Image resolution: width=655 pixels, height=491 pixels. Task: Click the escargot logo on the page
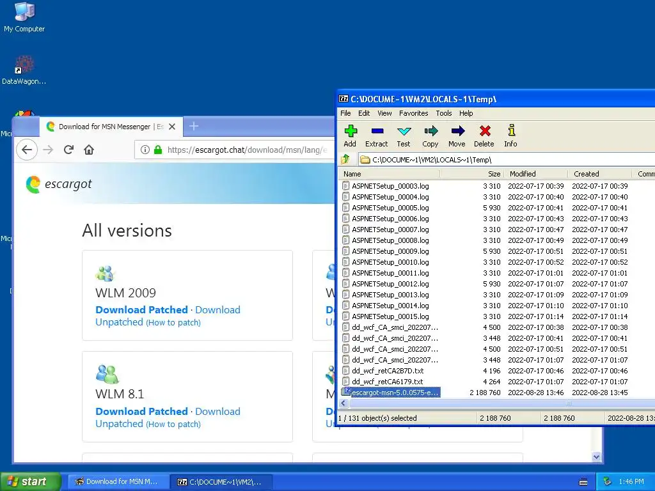(x=59, y=184)
